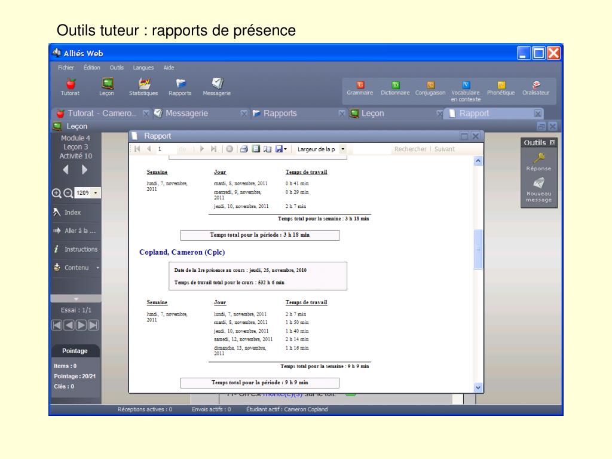The width and height of the screenshot is (612, 459).
Task: Open the Phonétique tool
Action: 501,88
